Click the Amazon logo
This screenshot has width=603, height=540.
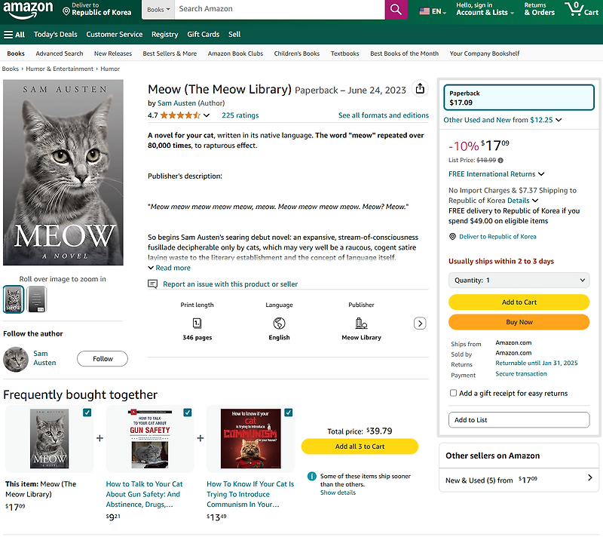27,10
